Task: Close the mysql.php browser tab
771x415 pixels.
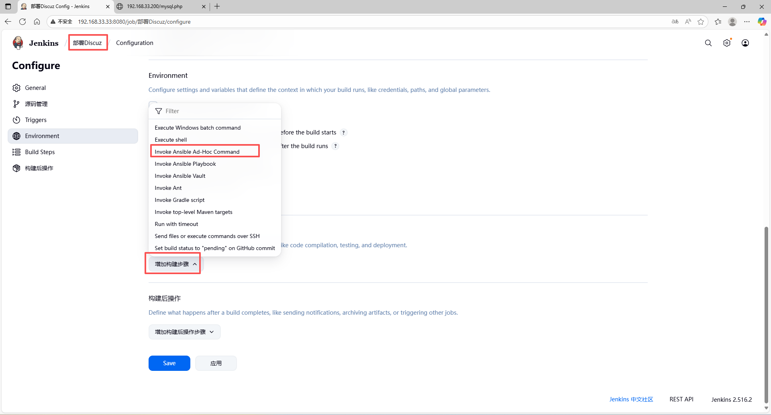Action: pos(204,6)
